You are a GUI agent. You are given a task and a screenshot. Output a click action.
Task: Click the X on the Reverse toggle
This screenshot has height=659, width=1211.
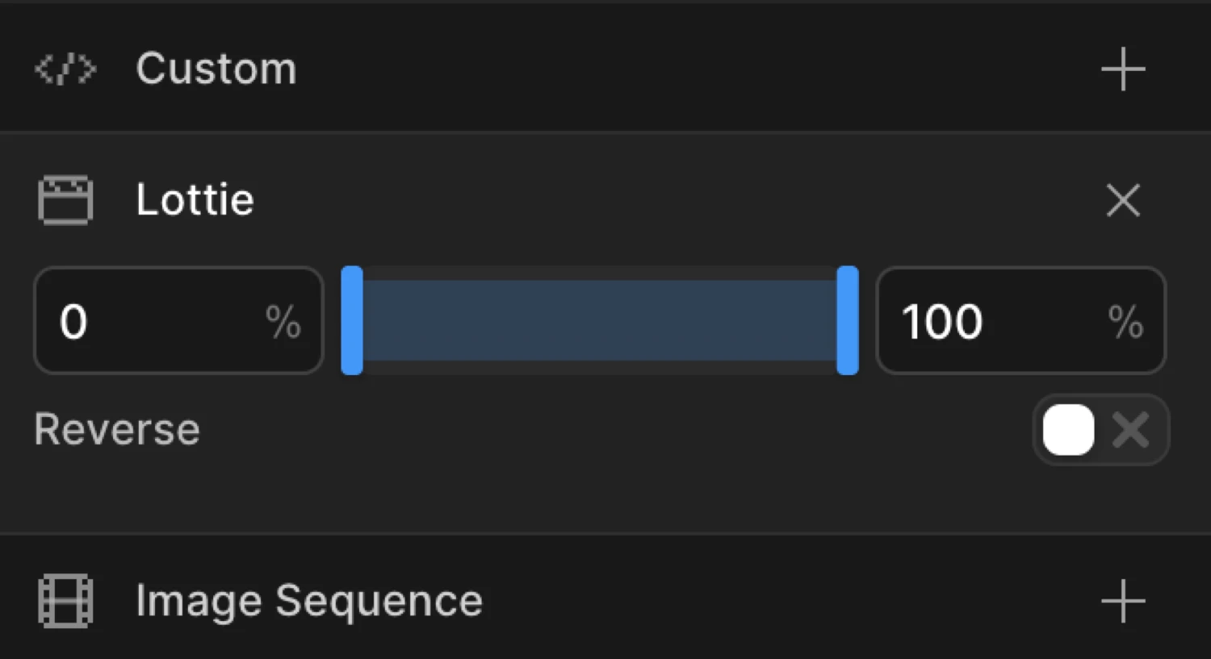pos(1132,430)
